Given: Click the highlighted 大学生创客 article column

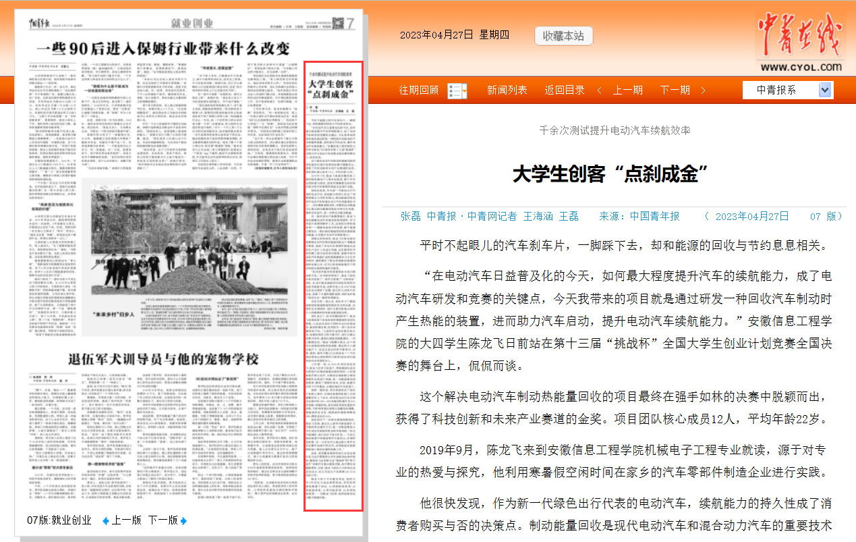Looking at the screenshot, I should (x=333, y=287).
